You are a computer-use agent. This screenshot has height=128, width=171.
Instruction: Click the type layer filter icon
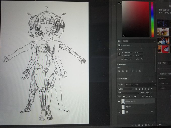click(142, 89)
